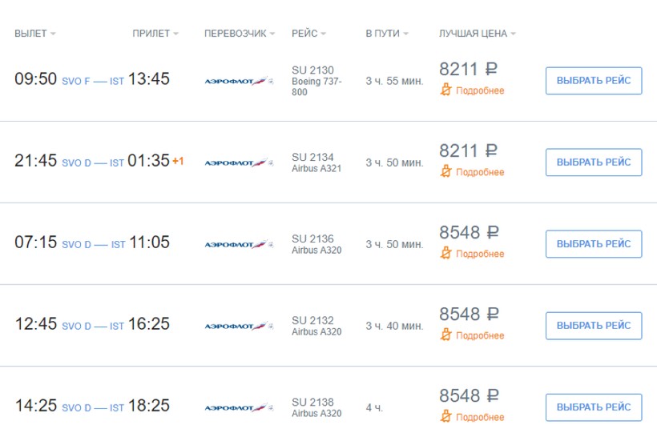Sort by РЕЙС flight number column

coord(308,34)
